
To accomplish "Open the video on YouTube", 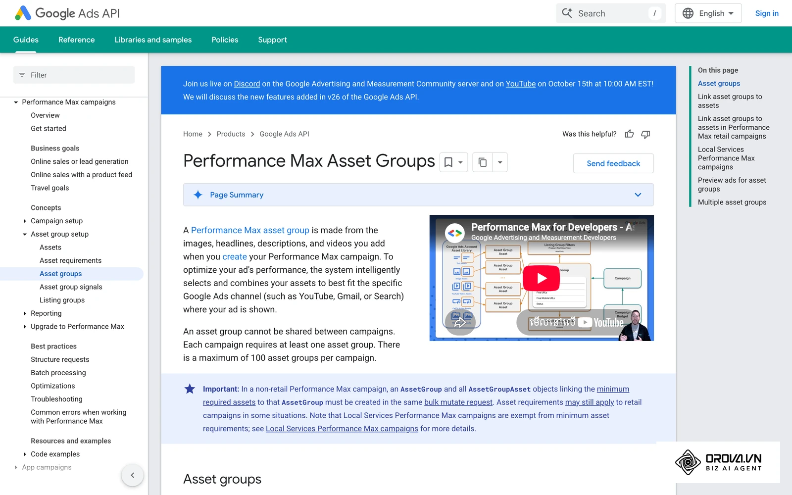I will click(576, 322).
